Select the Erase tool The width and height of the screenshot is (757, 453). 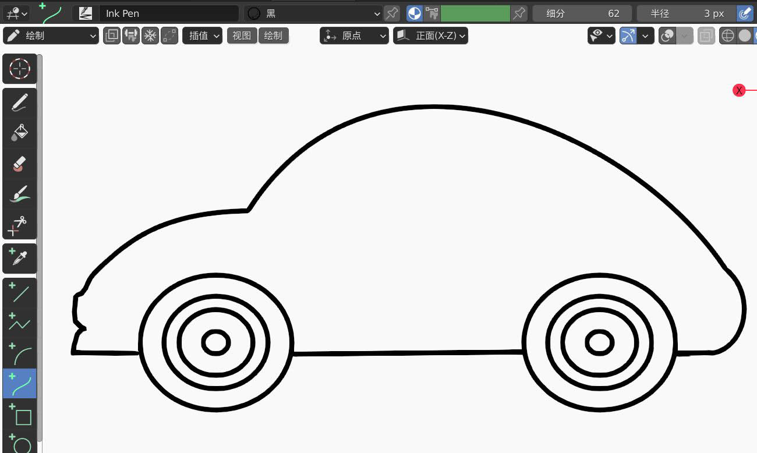[20, 164]
